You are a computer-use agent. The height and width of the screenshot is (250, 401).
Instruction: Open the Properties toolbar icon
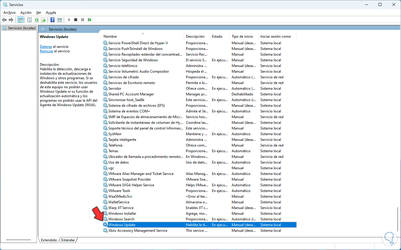pos(29,20)
